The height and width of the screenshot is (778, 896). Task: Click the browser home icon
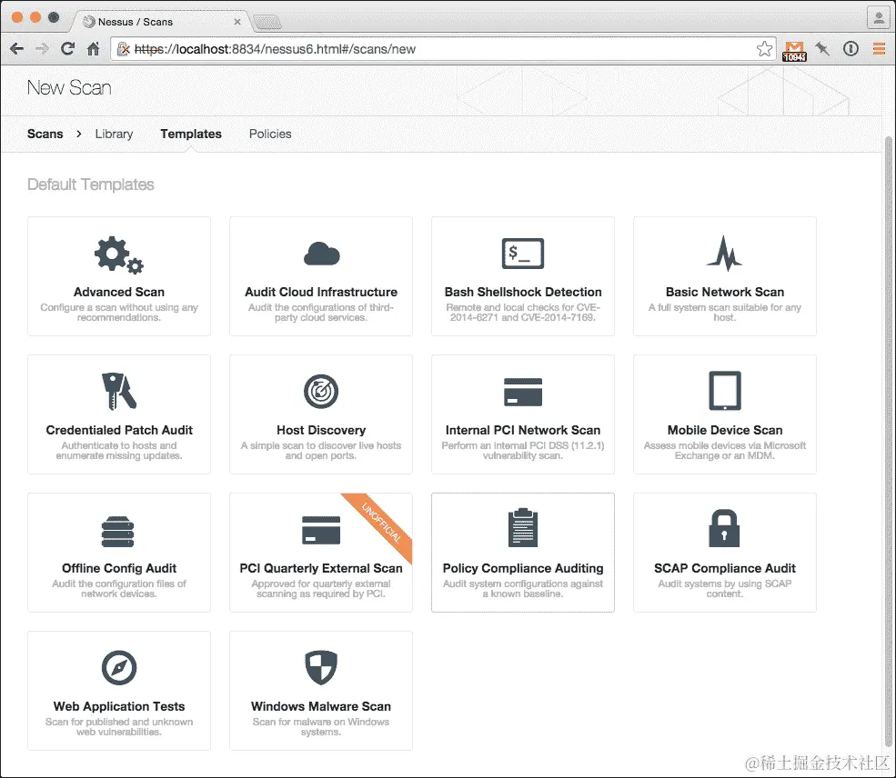click(x=93, y=49)
